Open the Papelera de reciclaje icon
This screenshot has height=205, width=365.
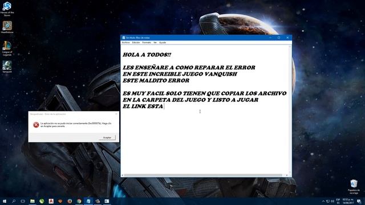point(354,187)
